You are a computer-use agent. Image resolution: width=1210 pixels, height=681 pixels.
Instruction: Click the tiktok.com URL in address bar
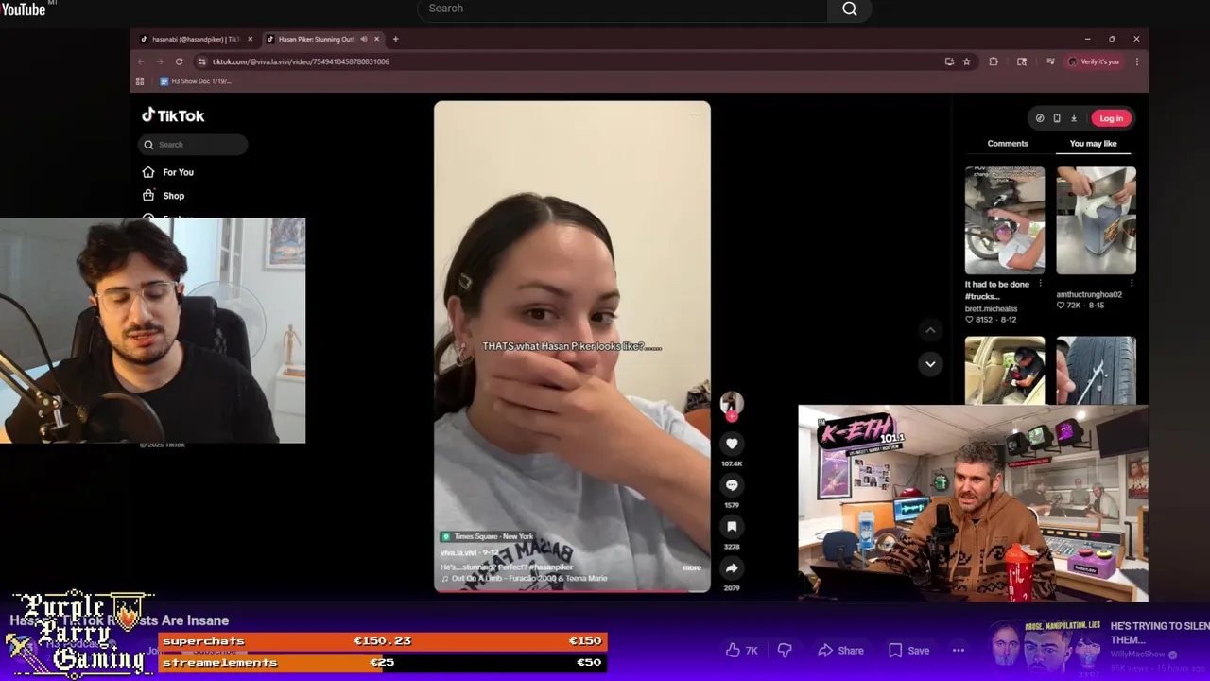tap(300, 61)
